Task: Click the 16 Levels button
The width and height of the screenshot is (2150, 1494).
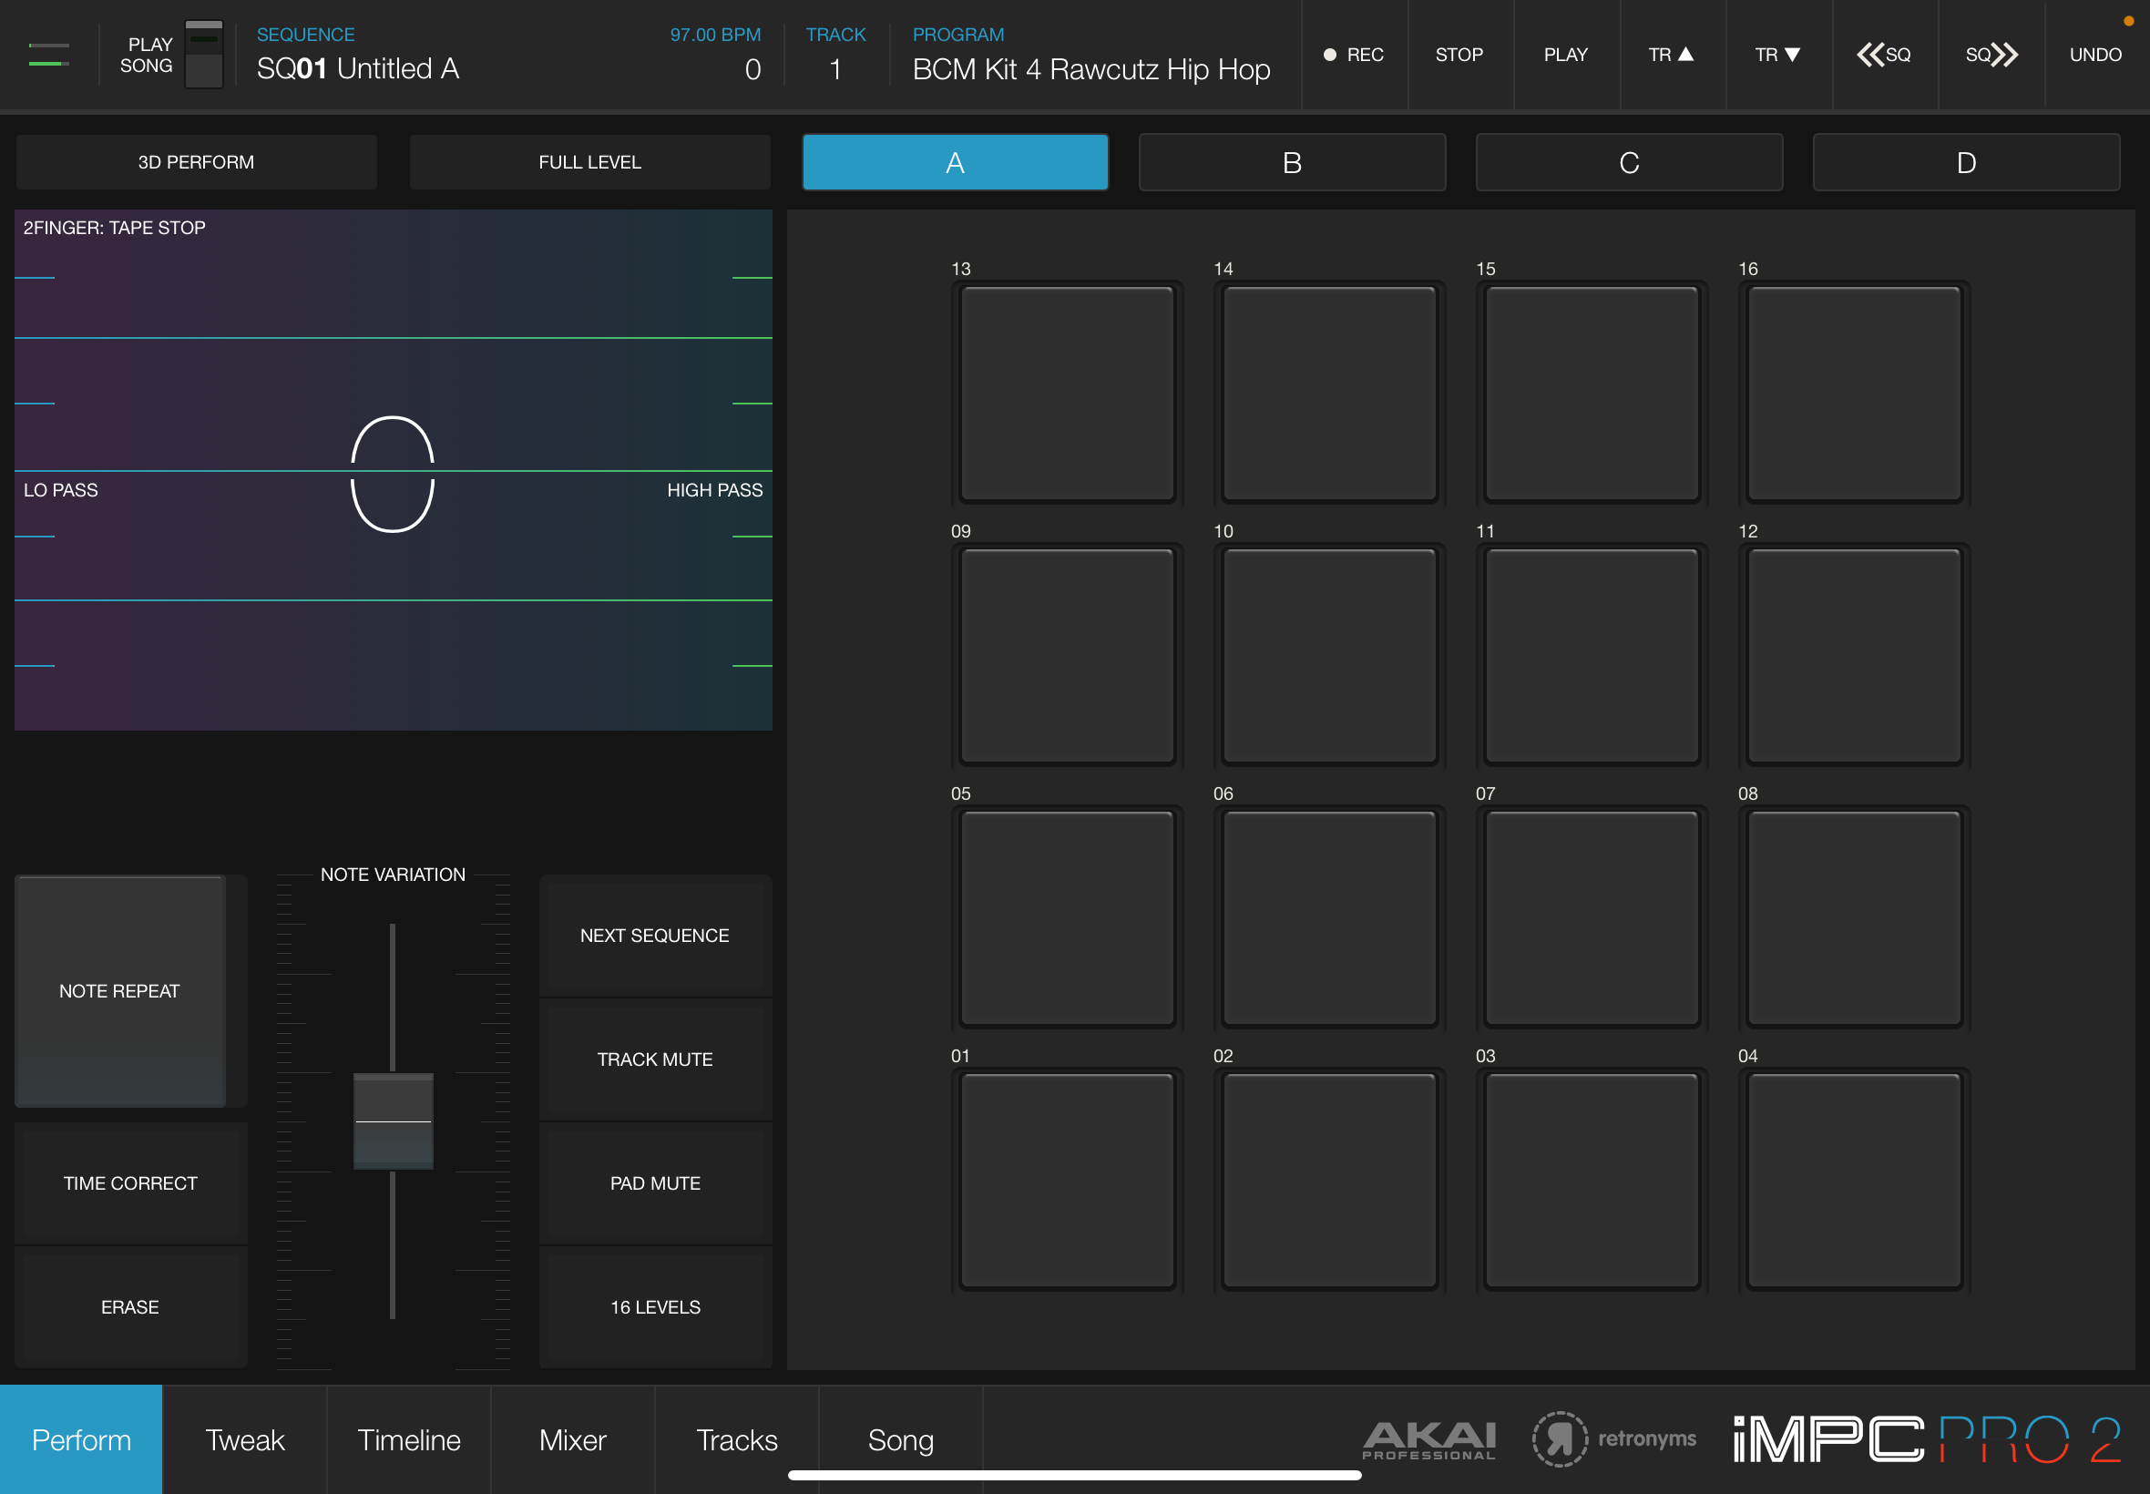Action: (655, 1306)
